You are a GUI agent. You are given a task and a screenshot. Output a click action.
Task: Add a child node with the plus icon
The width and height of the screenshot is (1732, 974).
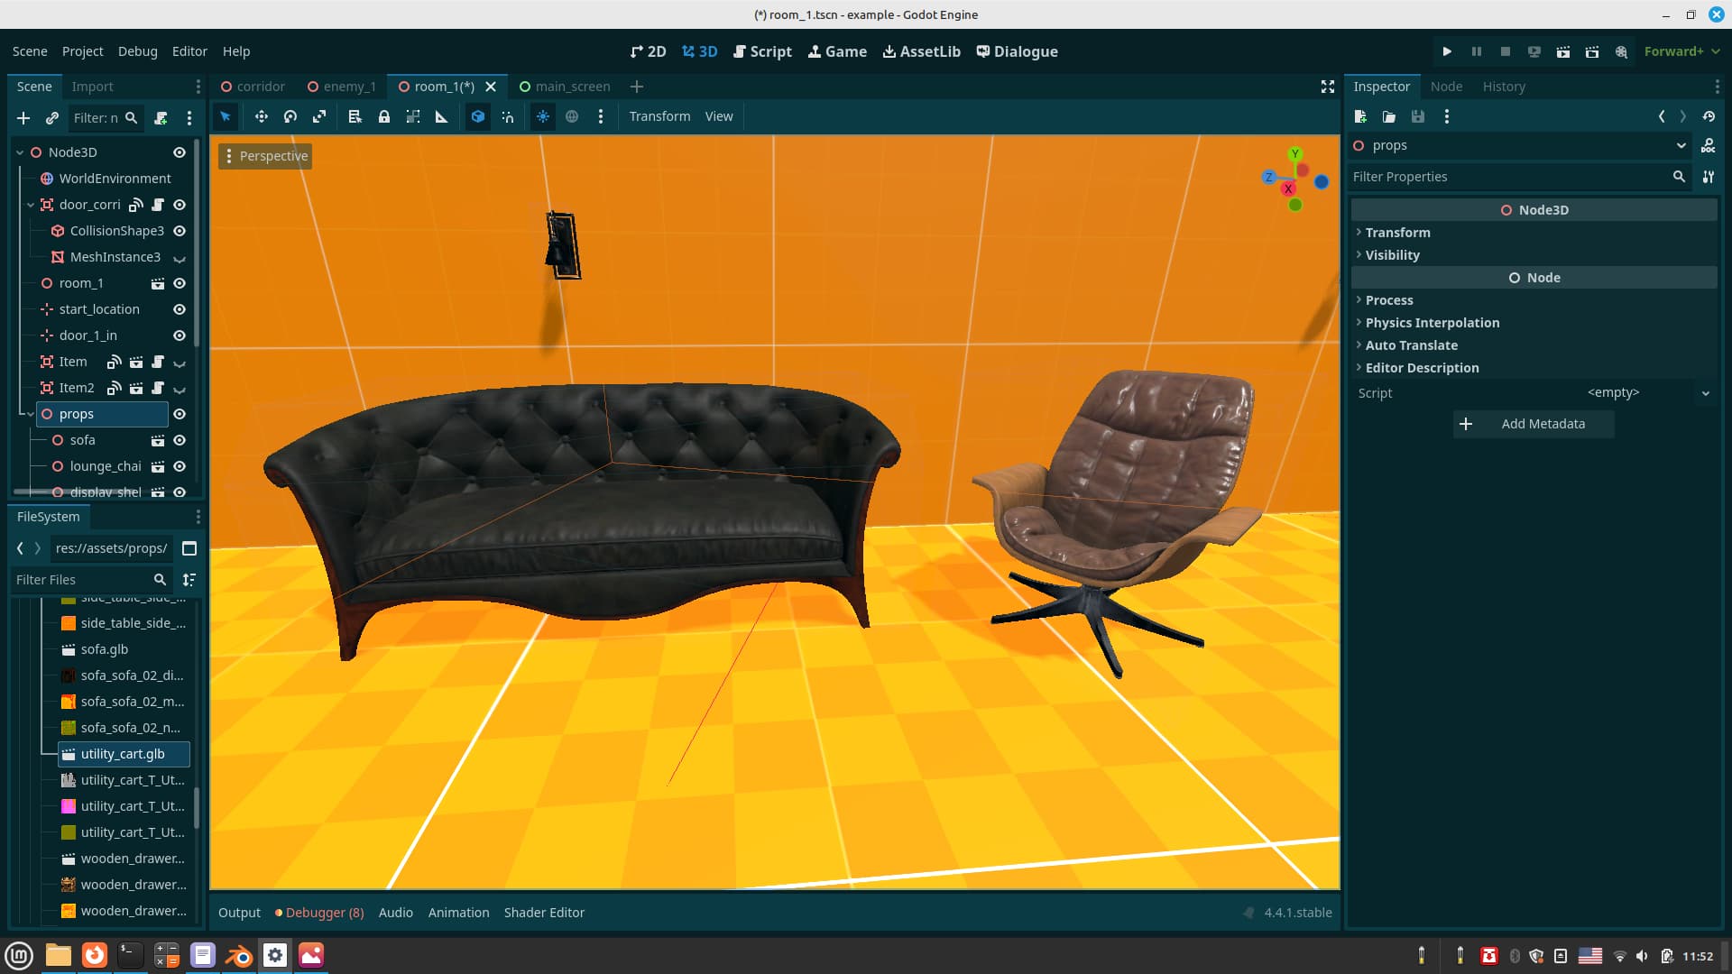point(23,117)
